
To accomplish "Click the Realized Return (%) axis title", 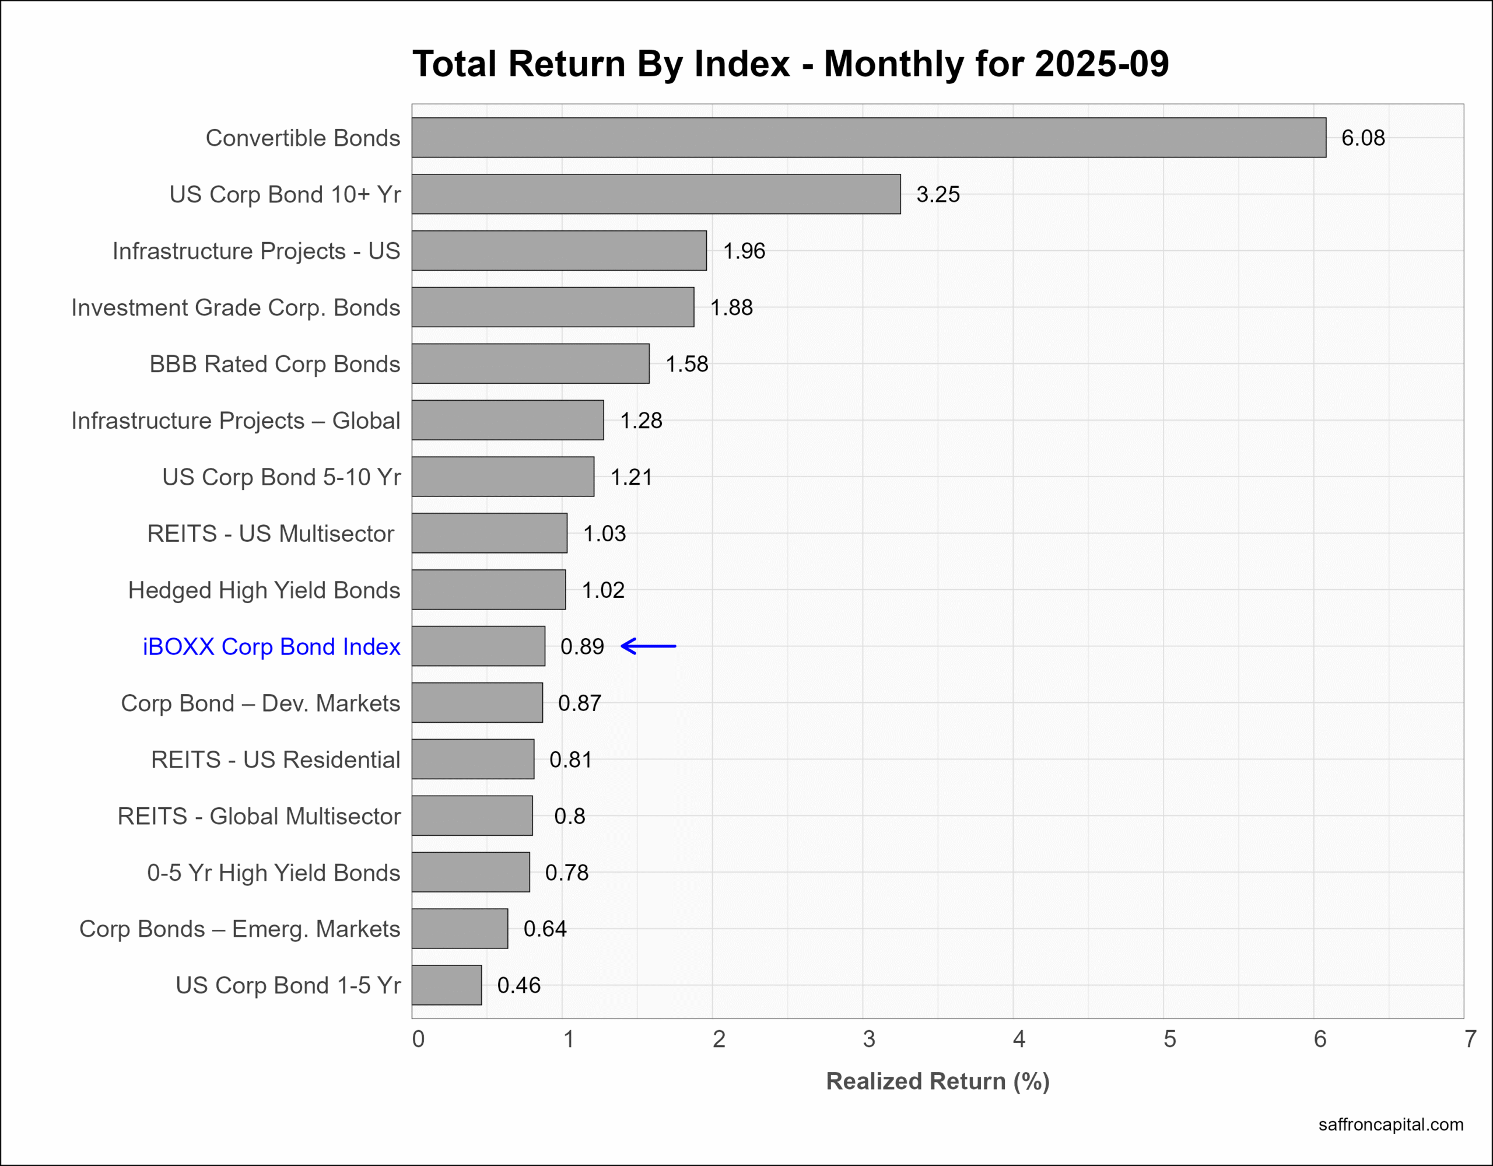I will click(x=937, y=1081).
